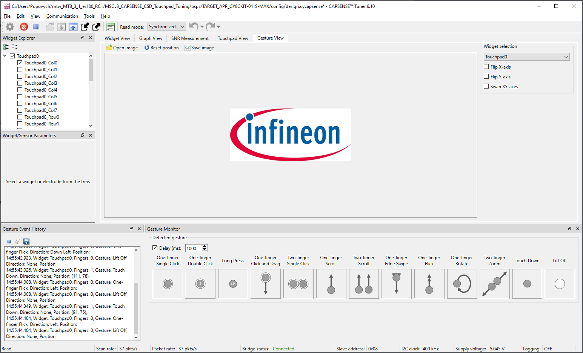
Task: Clear gesture history with eraser icon
Action: (17, 241)
